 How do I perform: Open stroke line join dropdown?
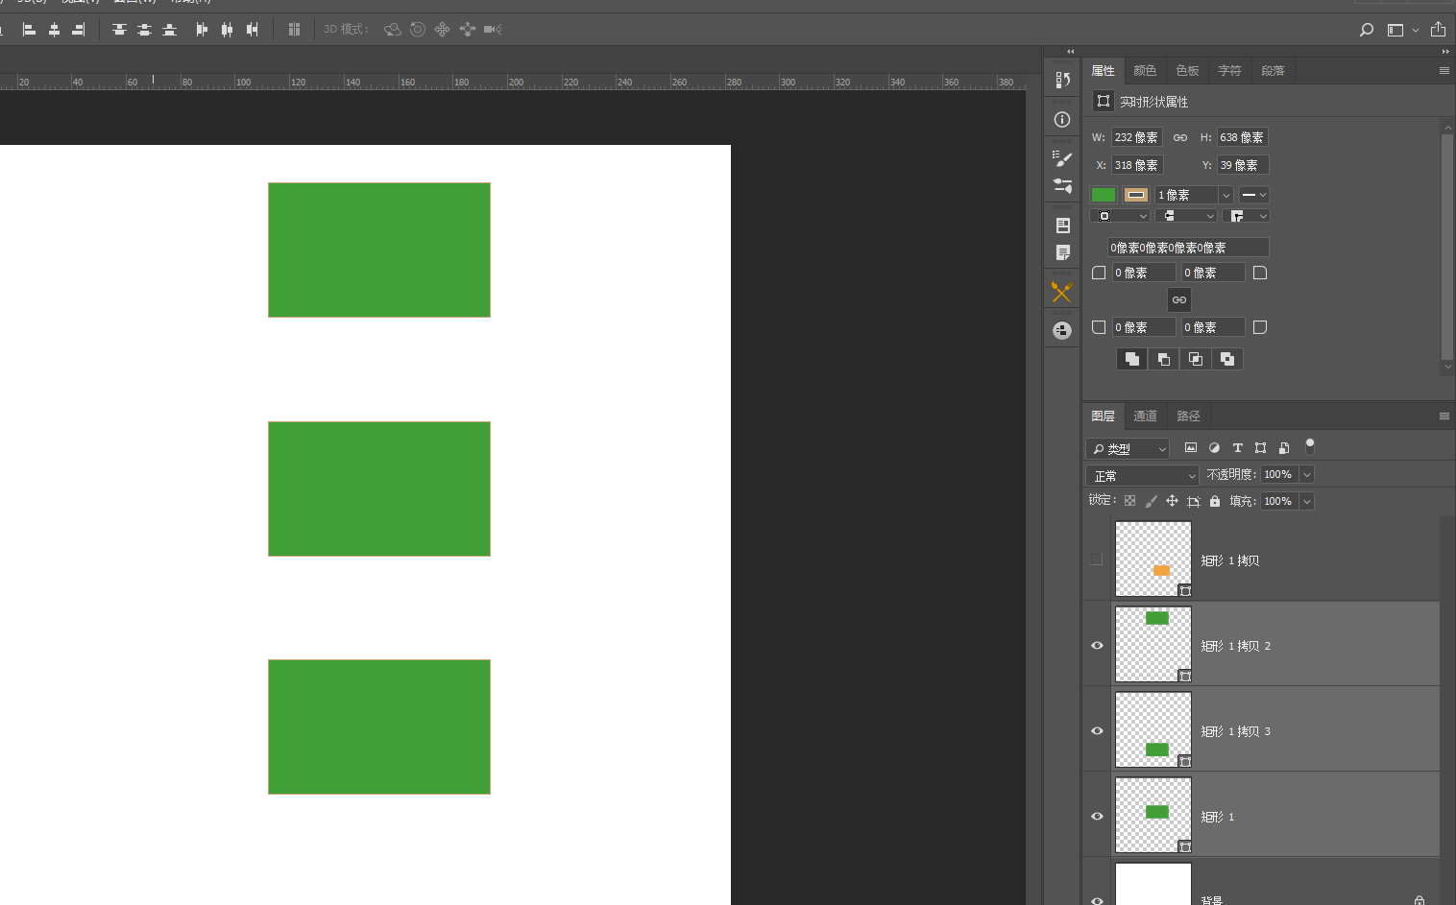pyautogui.click(x=1247, y=216)
